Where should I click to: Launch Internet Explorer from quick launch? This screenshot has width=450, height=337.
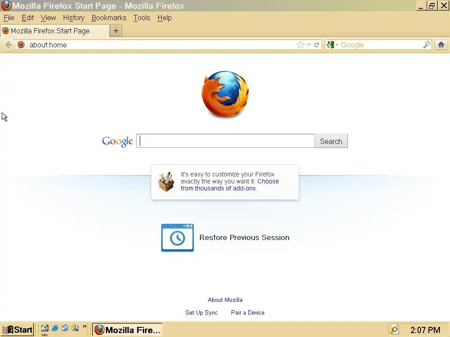pyautogui.click(x=55, y=328)
